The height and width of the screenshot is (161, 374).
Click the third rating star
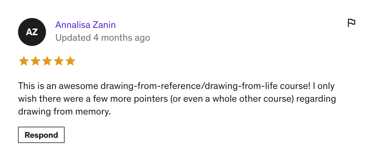click(x=47, y=61)
